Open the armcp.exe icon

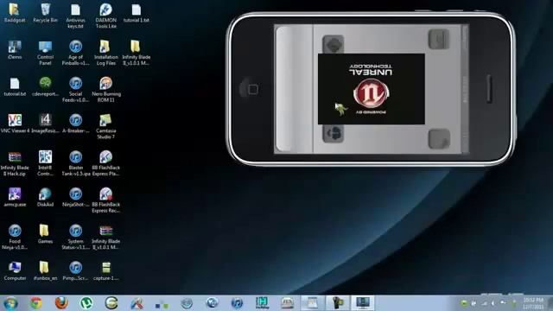click(15, 197)
